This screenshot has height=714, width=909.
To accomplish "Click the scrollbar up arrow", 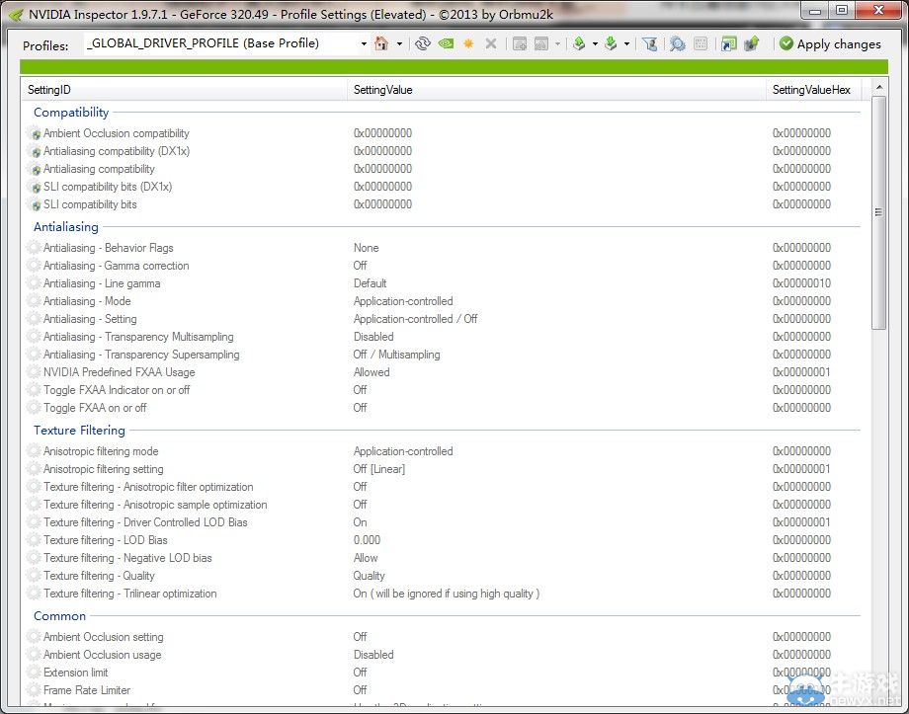I will click(878, 88).
